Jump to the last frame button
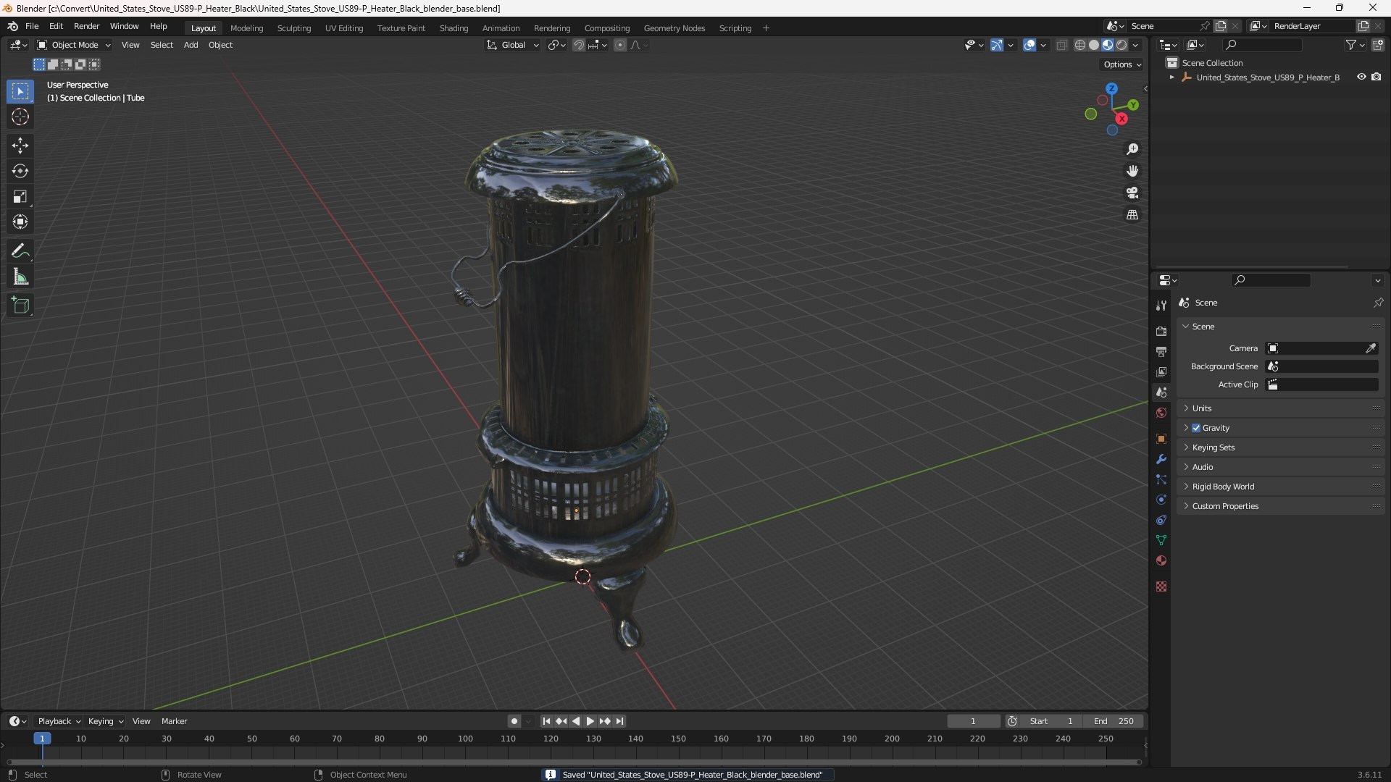This screenshot has width=1391, height=782. (620, 721)
